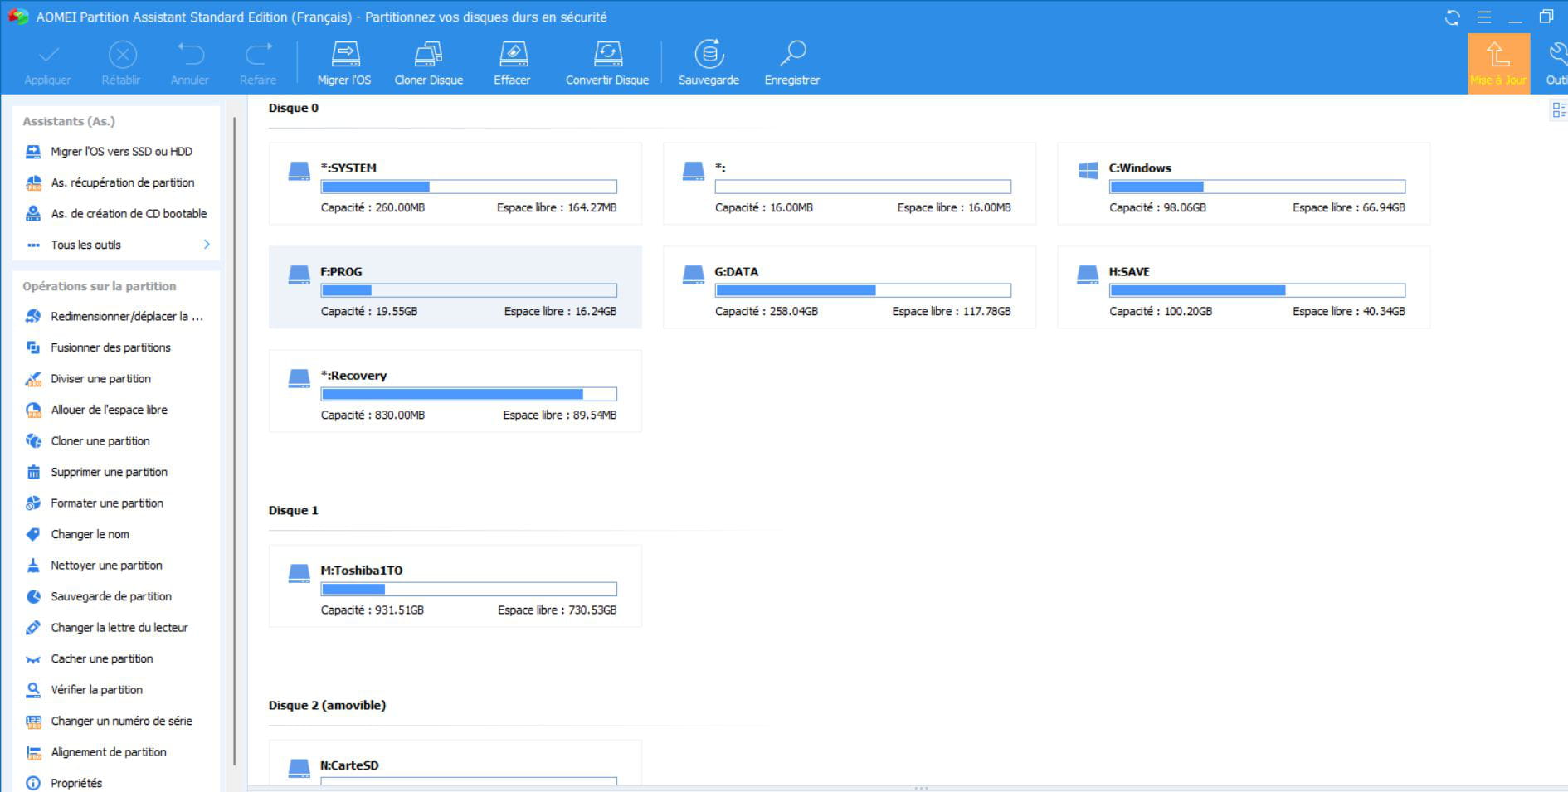
Task: Open the Sauvegarde backup tool
Action: [709, 63]
